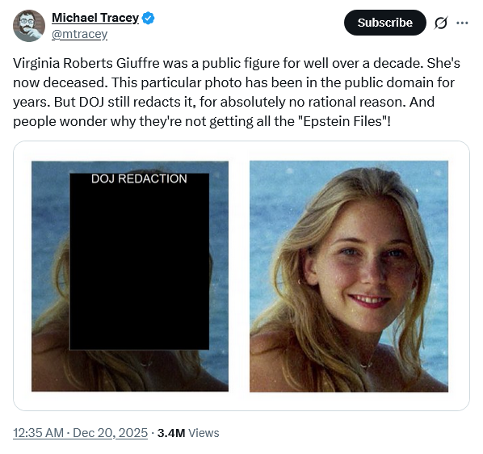Open the left redacted photo

[130, 276]
